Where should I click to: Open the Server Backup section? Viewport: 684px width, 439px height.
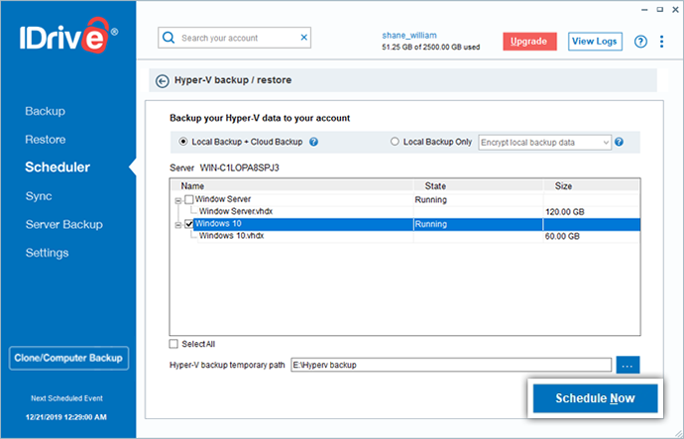(x=64, y=225)
